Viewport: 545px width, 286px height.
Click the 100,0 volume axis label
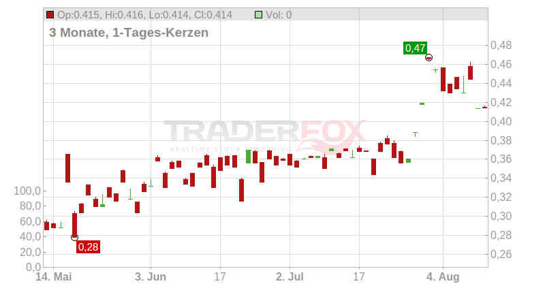pyautogui.click(x=27, y=191)
